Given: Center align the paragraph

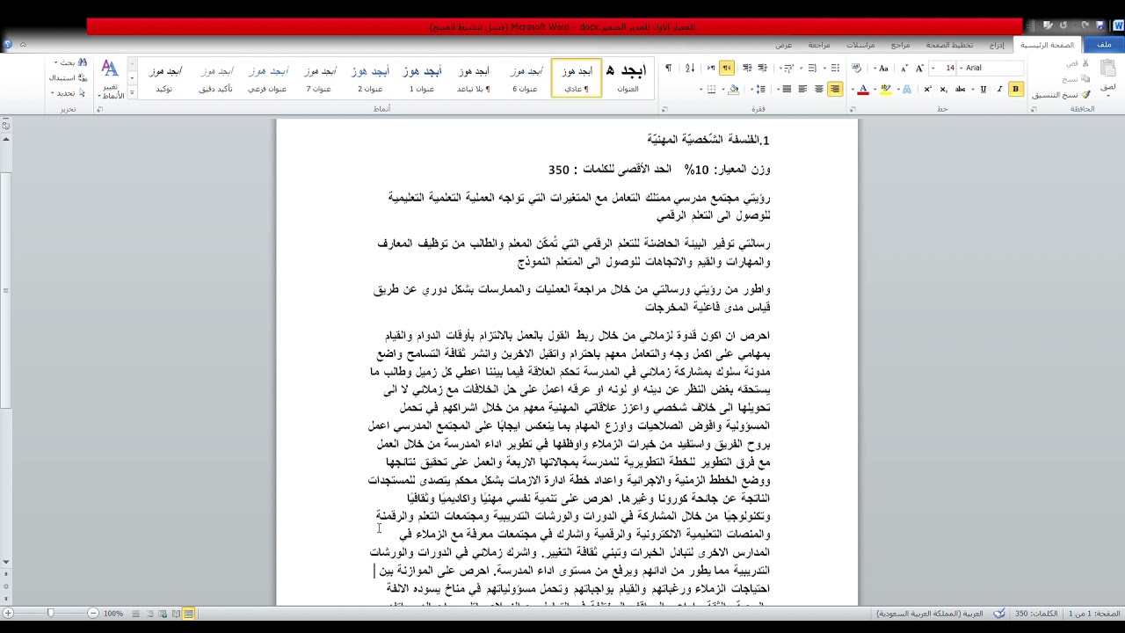Looking at the screenshot, I should (x=819, y=89).
